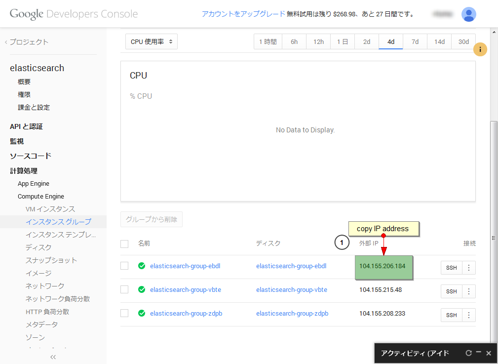Expand the 監視 section

coord(17,141)
